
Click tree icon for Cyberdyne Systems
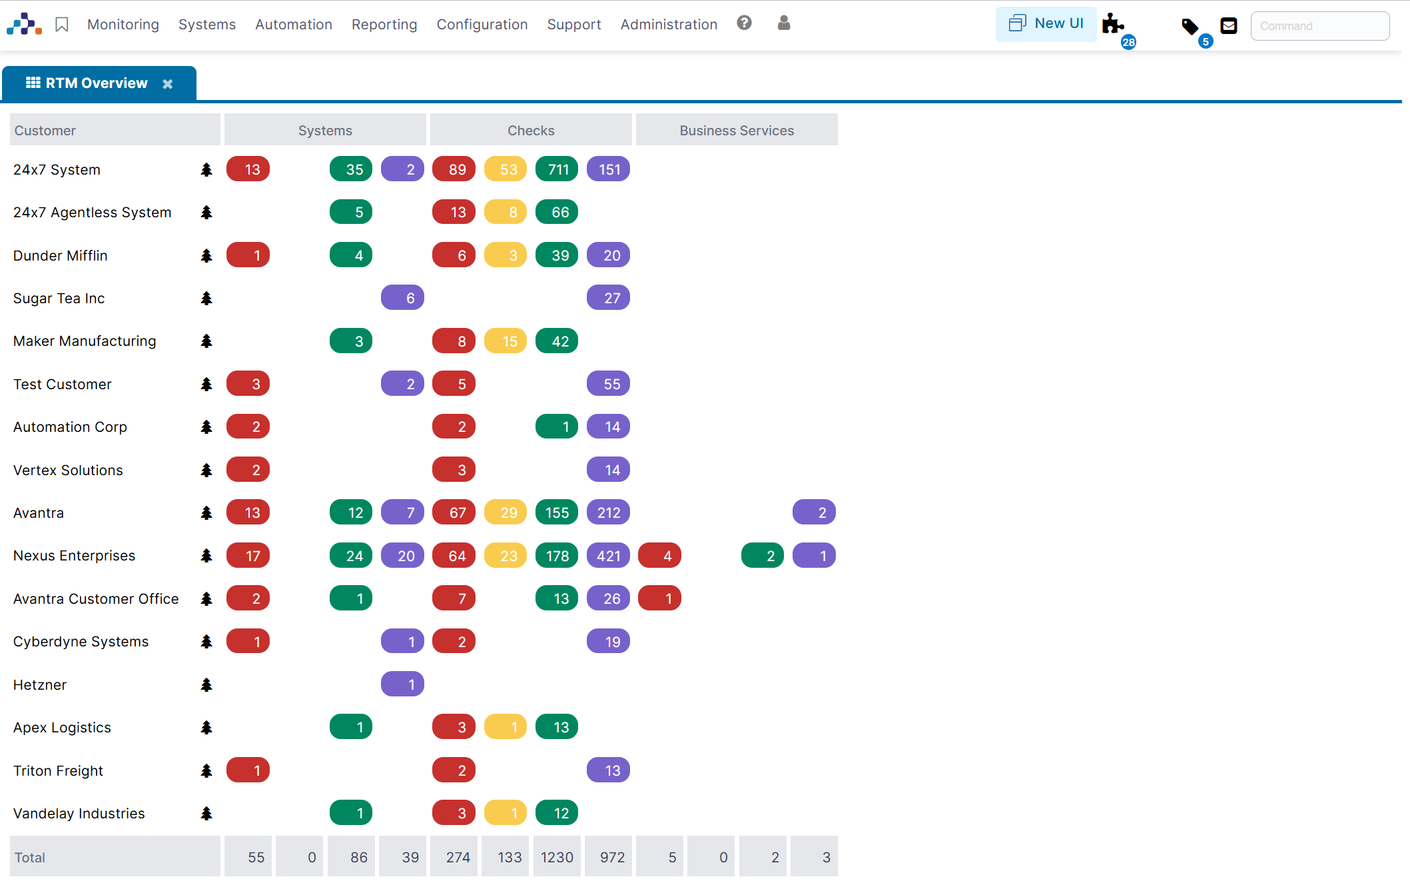(206, 642)
